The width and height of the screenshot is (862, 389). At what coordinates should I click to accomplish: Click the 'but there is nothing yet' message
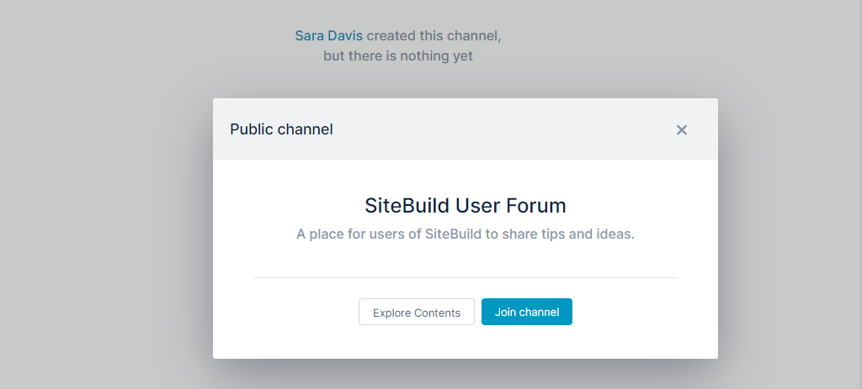pos(398,56)
